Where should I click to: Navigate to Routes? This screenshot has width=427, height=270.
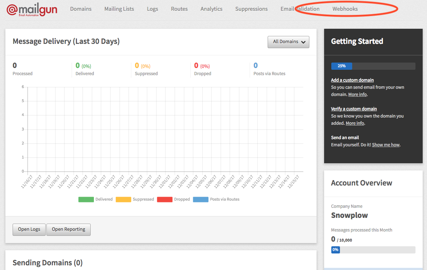[x=179, y=9]
